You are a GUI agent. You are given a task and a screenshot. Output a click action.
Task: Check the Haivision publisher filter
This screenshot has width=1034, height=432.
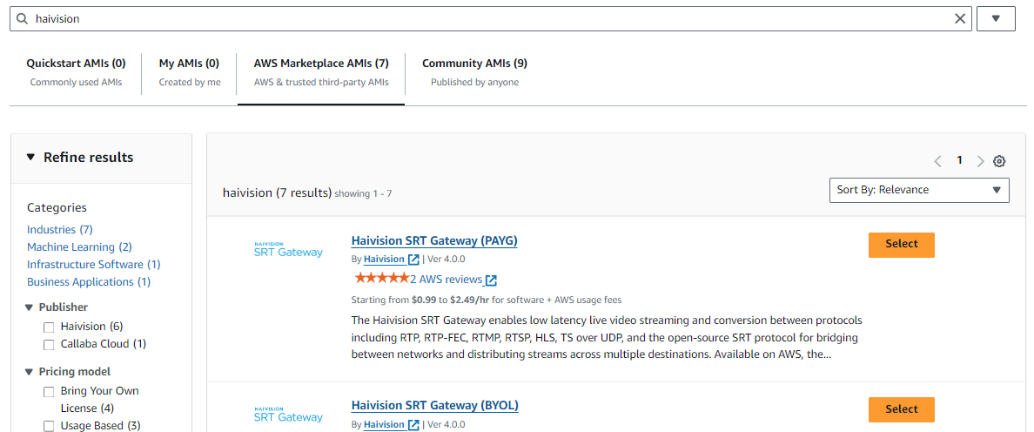tap(49, 327)
